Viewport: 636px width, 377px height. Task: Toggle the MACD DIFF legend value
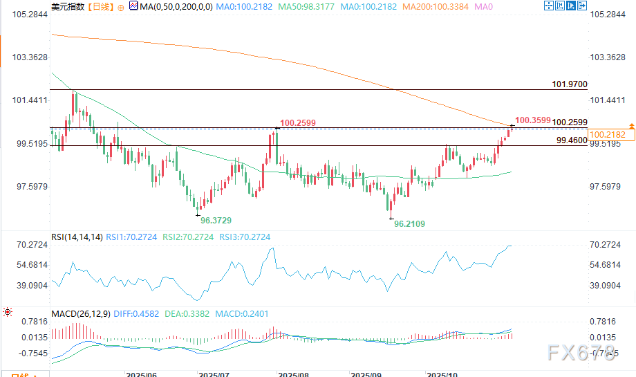[142, 313]
